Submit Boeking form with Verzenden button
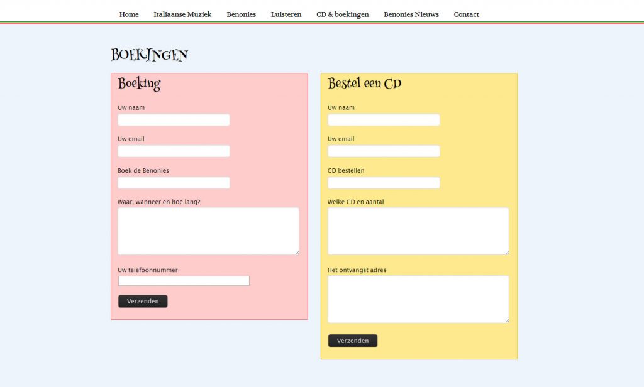The image size is (644, 387). click(x=143, y=301)
